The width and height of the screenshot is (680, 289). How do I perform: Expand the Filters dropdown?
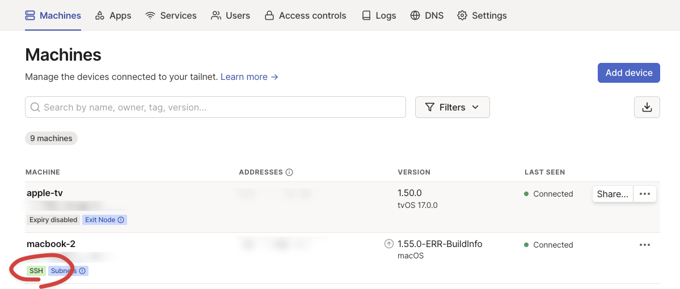pos(452,107)
